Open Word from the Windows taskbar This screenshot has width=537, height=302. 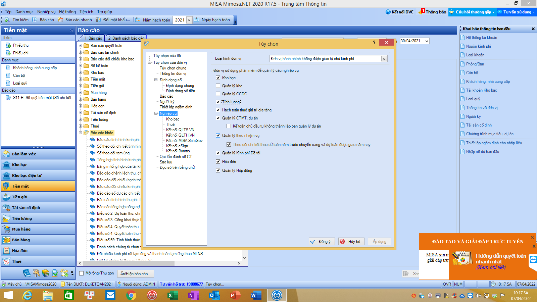click(x=256, y=295)
